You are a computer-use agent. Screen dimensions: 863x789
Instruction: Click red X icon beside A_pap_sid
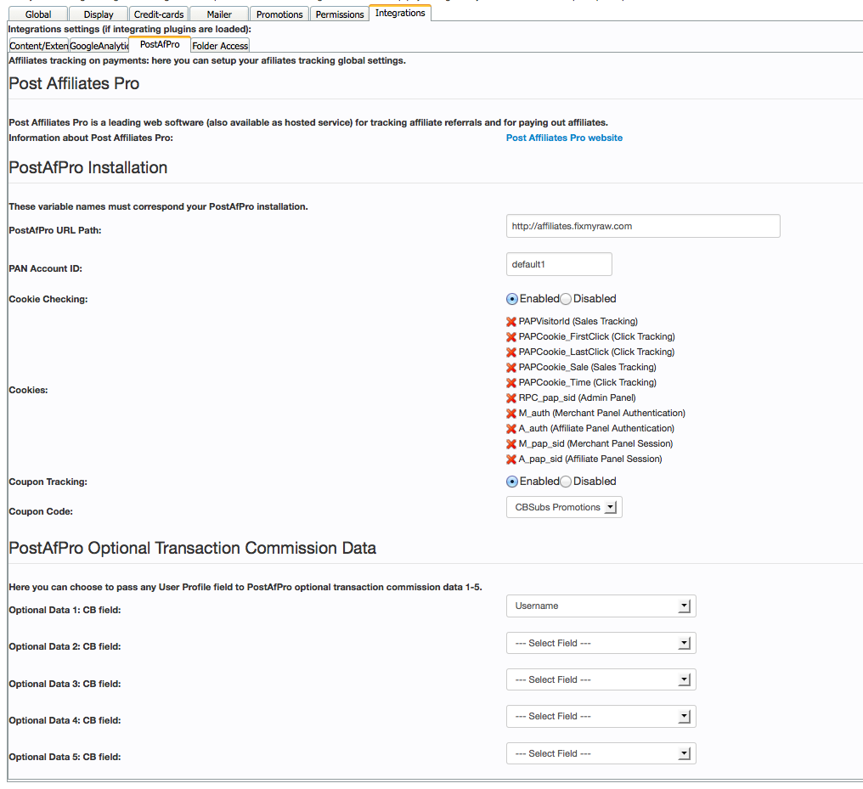511,459
